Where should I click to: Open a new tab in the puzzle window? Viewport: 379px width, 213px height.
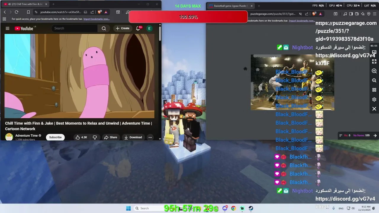pos(259,6)
